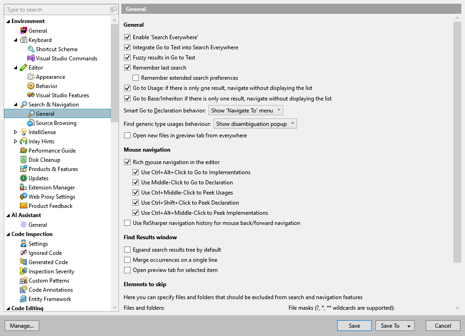Viewport: 465px width, 336px height.
Task: Open Visual Studio Commands settings
Action: [65, 58]
